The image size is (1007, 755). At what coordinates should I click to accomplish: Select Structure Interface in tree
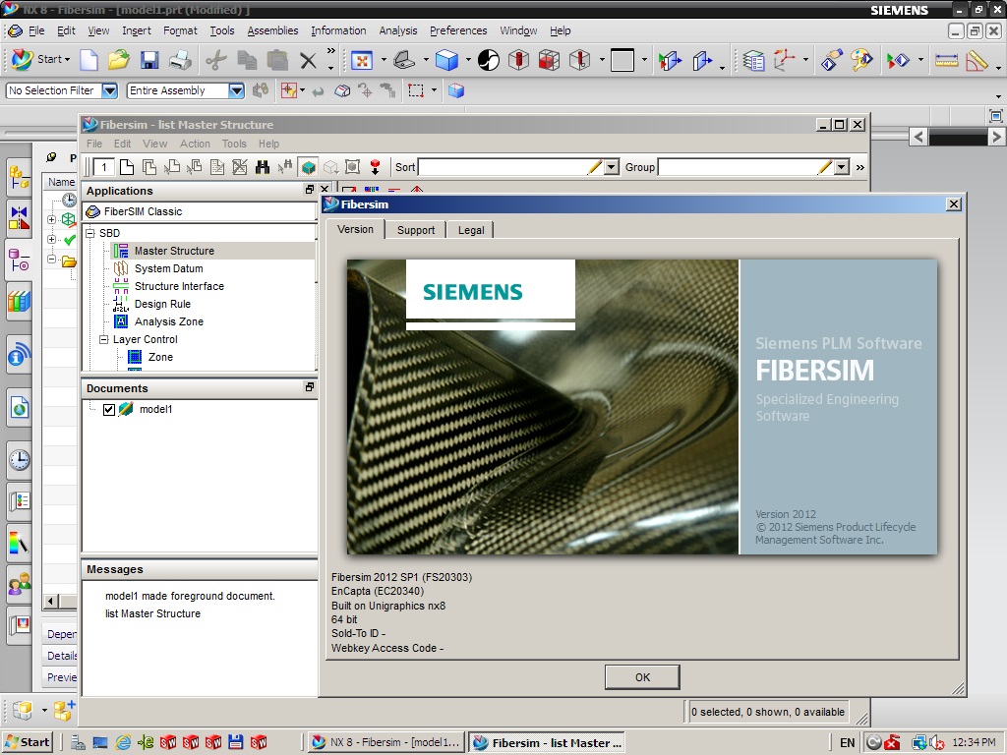click(179, 286)
